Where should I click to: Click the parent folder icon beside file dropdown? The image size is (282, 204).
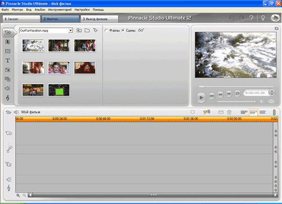tap(79, 30)
